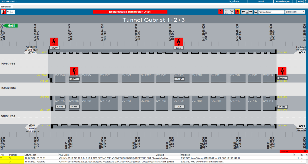Image resolution: width=308 pixels, height=164 pixels.
Task: Open the Betriebssicht dropdown at top right
Action: coord(295,12)
